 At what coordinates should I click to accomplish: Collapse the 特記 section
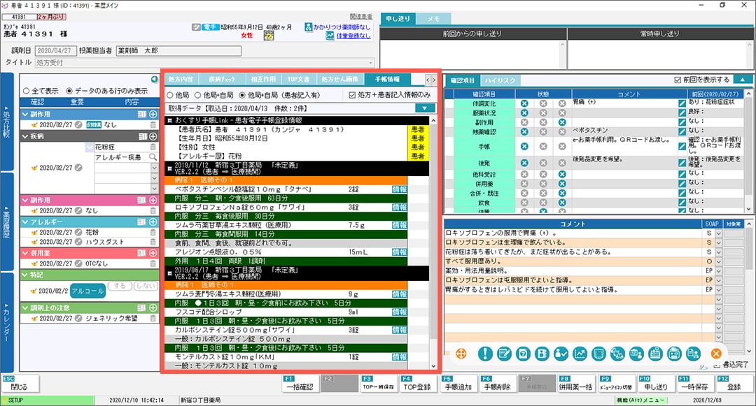[26, 275]
